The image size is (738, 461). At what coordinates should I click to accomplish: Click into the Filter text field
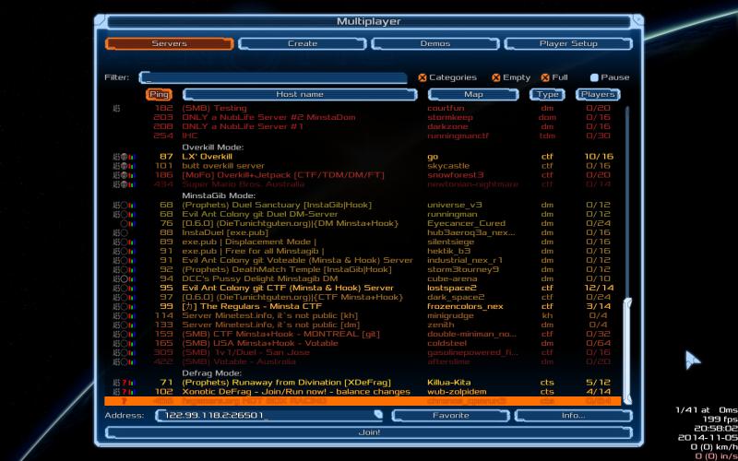click(x=272, y=78)
